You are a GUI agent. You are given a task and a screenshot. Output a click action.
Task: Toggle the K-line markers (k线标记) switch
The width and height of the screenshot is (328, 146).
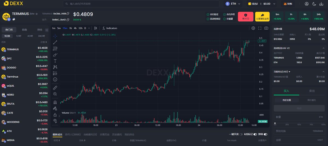pos(255,134)
